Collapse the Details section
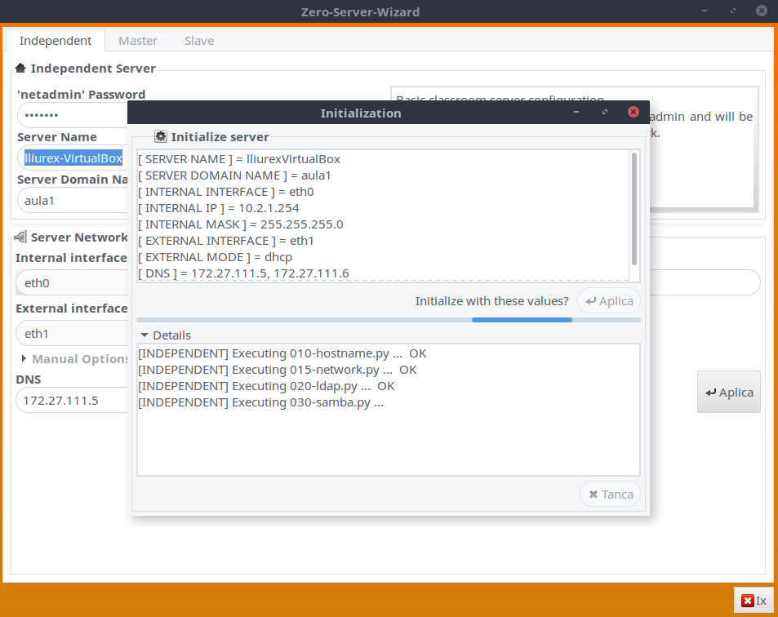Viewport: 778px width, 617px height. point(144,335)
